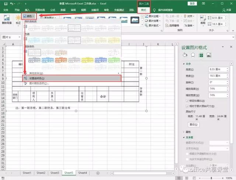Image resolution: width=236 pixels, height=180 pixels.
Task: Click the 缩放高度(H) stepper arrows
Action: click(228, 89)
